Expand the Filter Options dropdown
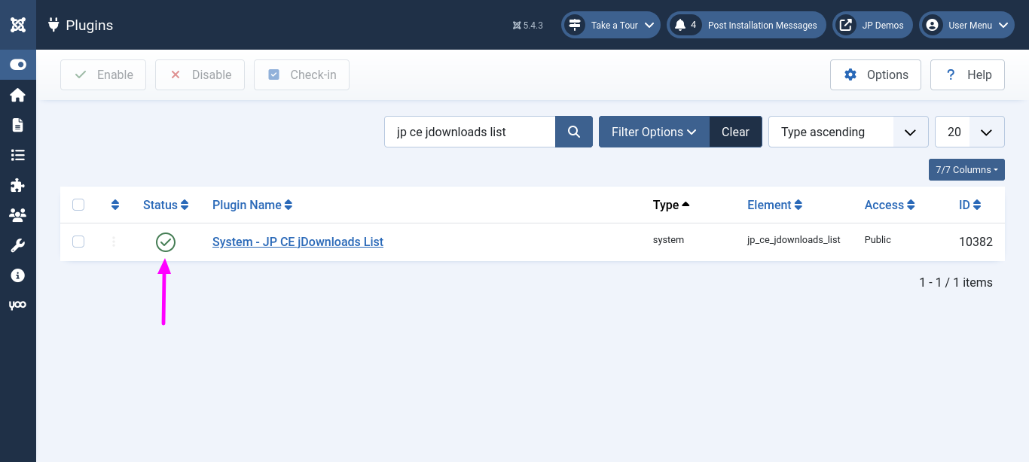This screenshot has width=1029, height=462. click(653, 132)
